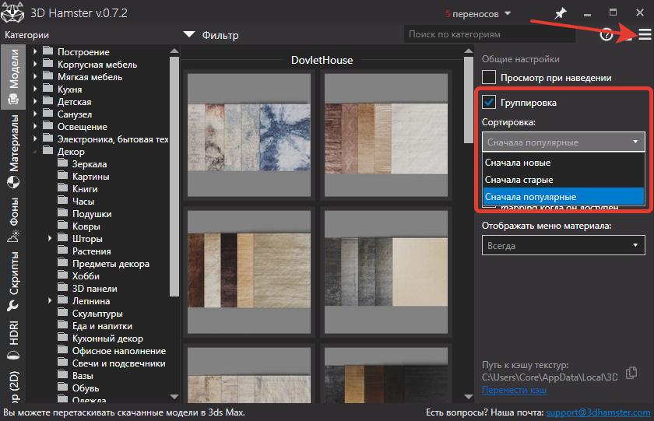Switch to the Материалы tab

tap(13, 151)
